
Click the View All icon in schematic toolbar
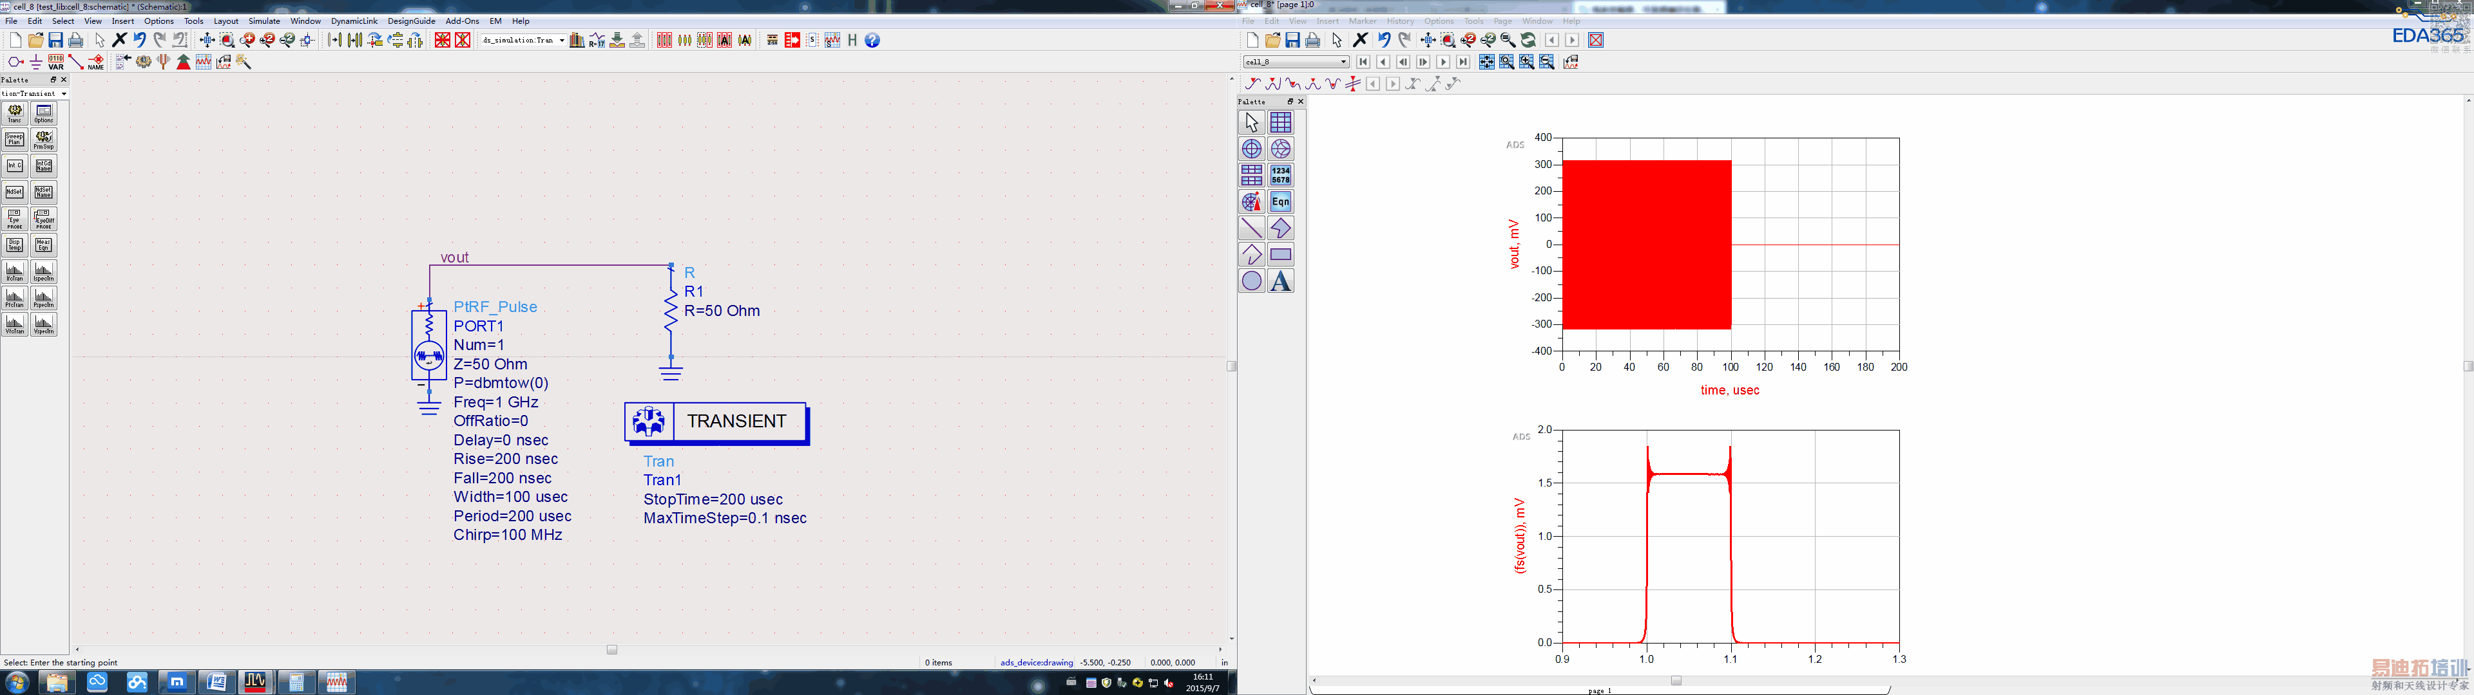(x=206, y=41)
